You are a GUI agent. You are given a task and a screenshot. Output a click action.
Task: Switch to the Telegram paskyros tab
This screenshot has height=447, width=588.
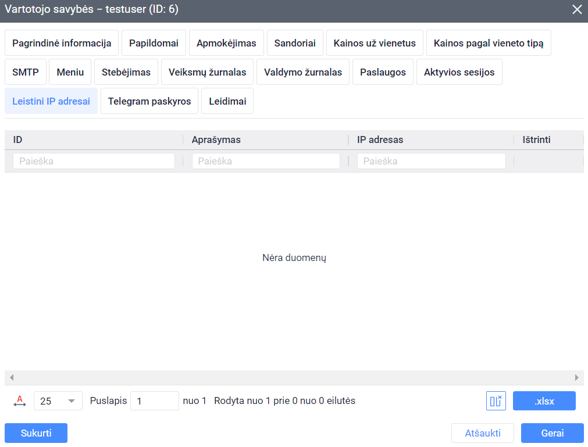click(x=149, y=101)
